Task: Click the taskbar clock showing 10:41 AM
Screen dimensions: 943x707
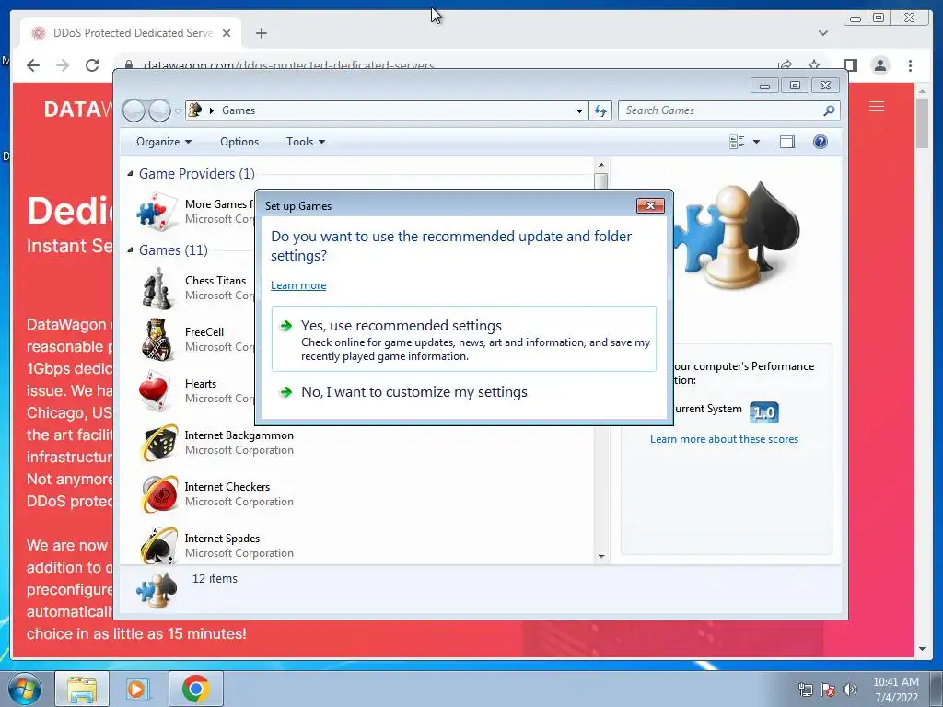Action: coord(895,690)
